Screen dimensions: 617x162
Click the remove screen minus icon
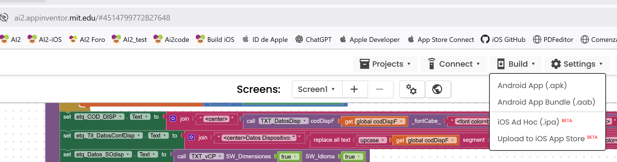click(x=380, y=89)
